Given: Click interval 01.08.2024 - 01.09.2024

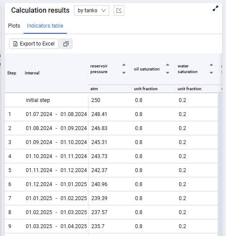Looking at the screenshot, I should click(x=56, y=128).
